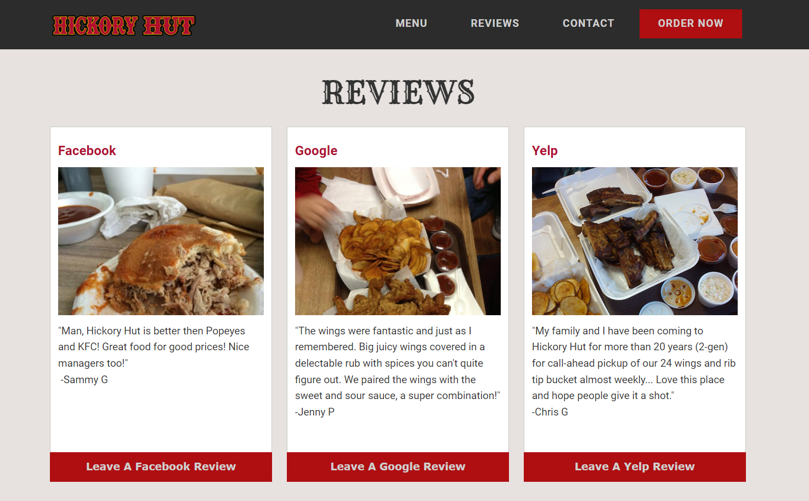The height and width of the screenshot is (501, 809).
Task: Click the Yelp card heading
Action: coord(545,151)
